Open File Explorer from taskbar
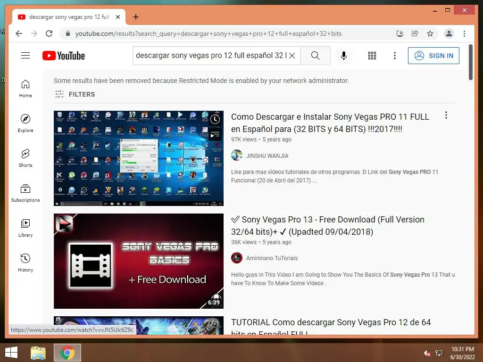 (x=38, y=353)
